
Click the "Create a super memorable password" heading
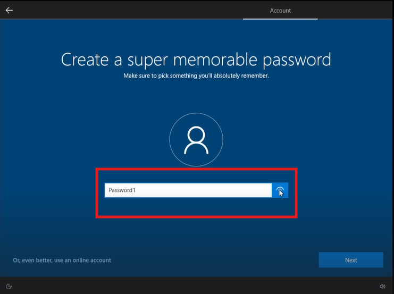196,60
